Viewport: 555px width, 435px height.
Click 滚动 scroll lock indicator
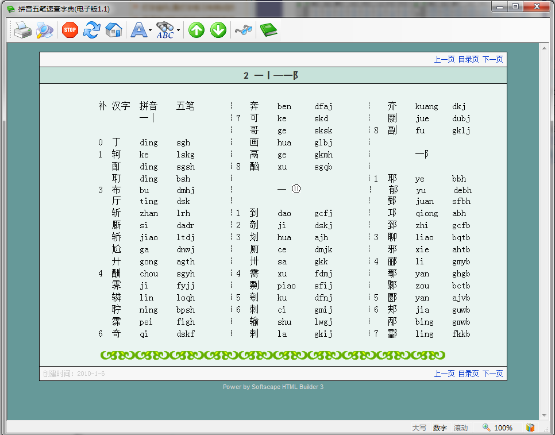click(461, 428)
